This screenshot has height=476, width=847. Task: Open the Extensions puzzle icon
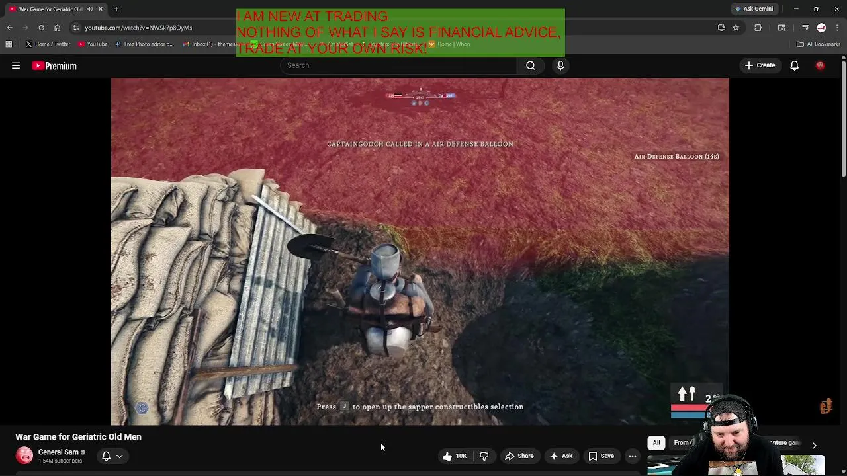point(758,28)
